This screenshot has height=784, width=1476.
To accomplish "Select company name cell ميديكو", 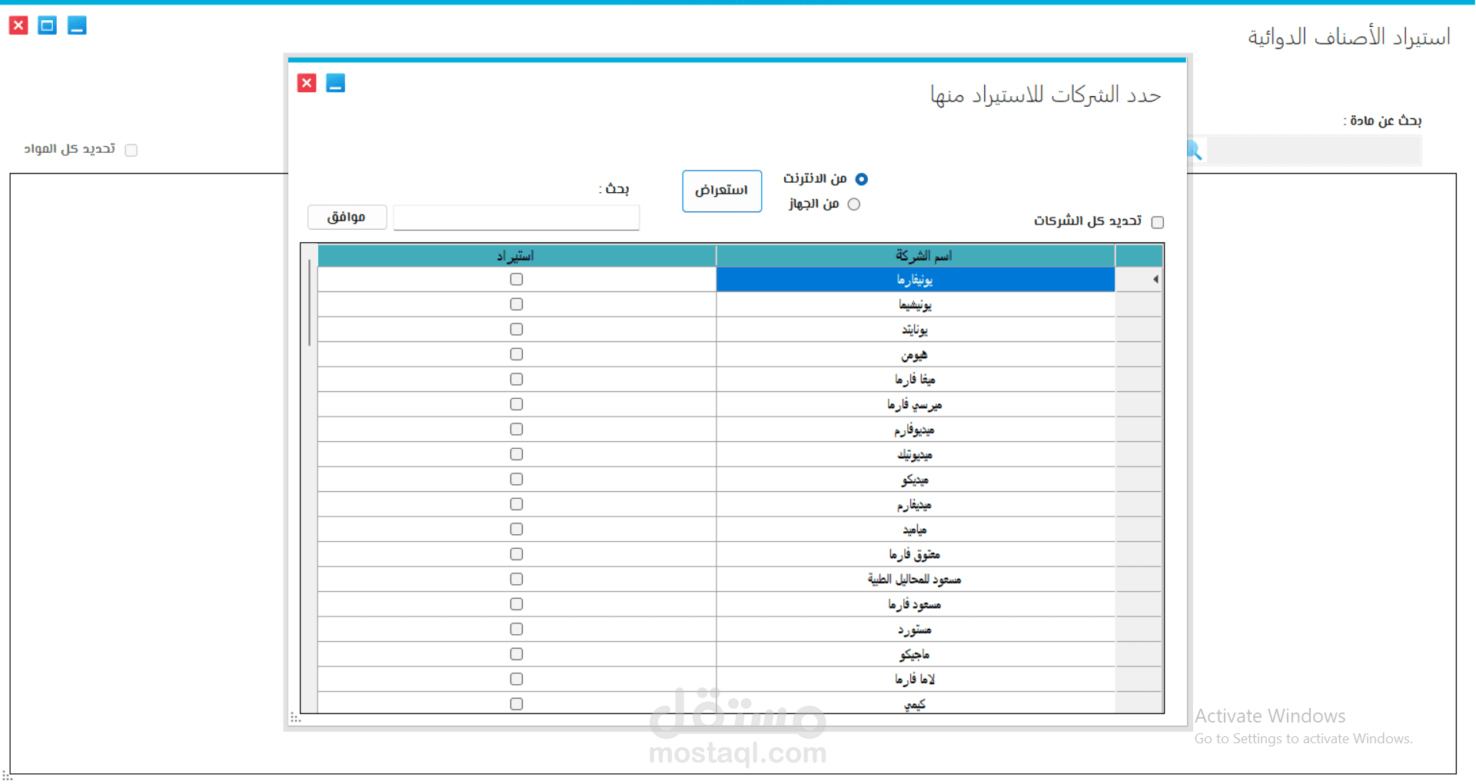I will click(916, 480).
